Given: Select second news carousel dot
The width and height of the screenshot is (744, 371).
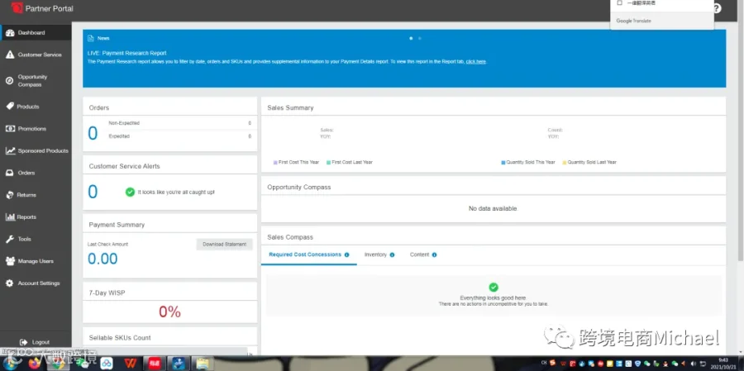Looking at the screenshot, I should tap(420, 39).
